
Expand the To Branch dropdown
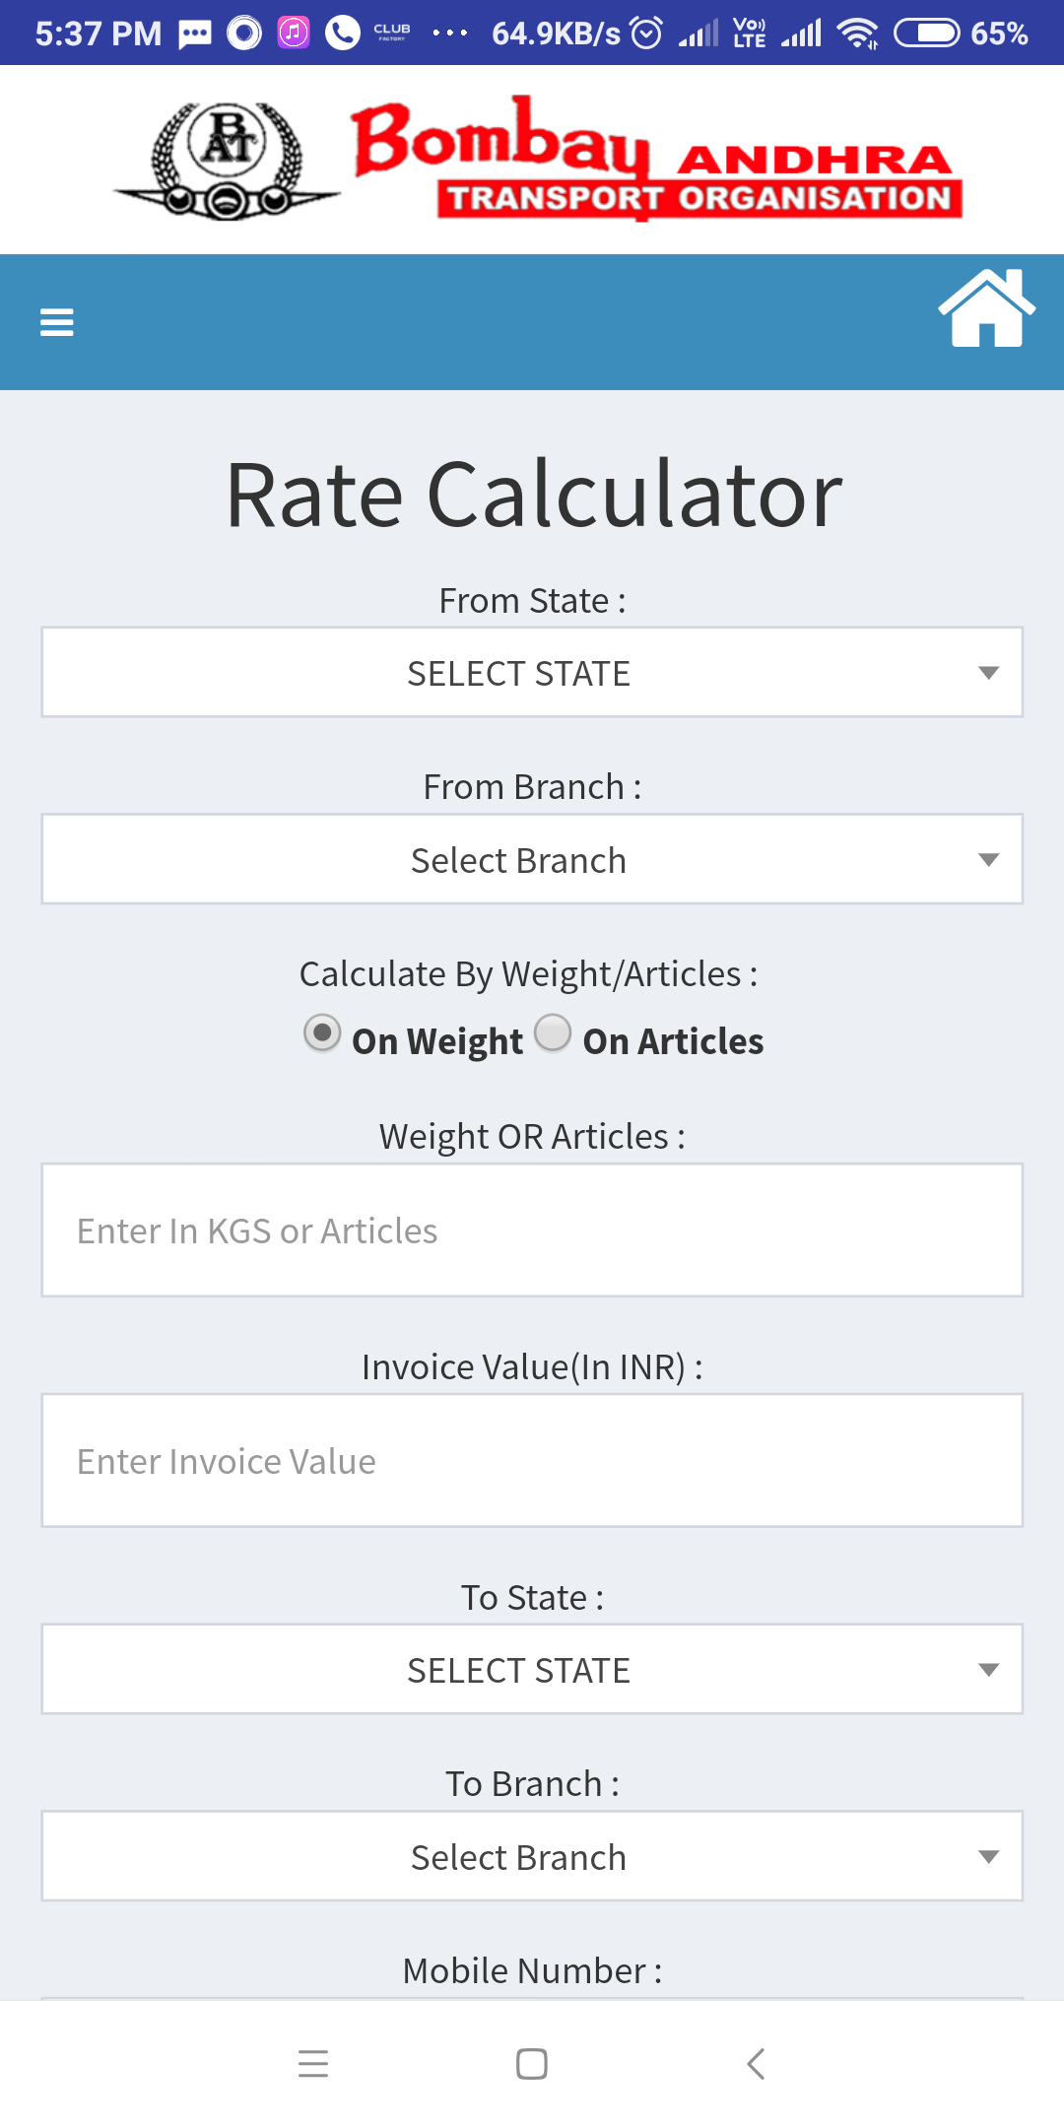click(x=532, y=1856)
